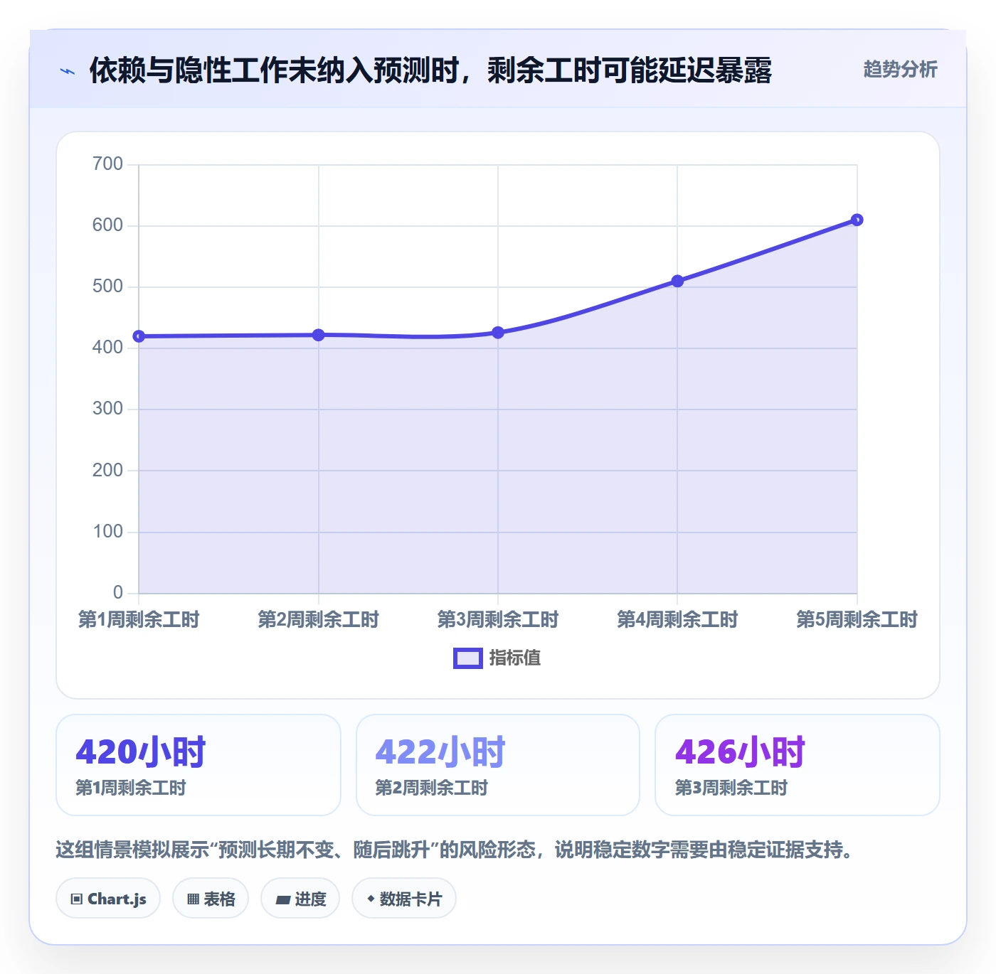Click the 第1周剩余工时 x-axis label
Viewport: 996px width, 974px height.
pyautogui.click(x=139, y=619)
